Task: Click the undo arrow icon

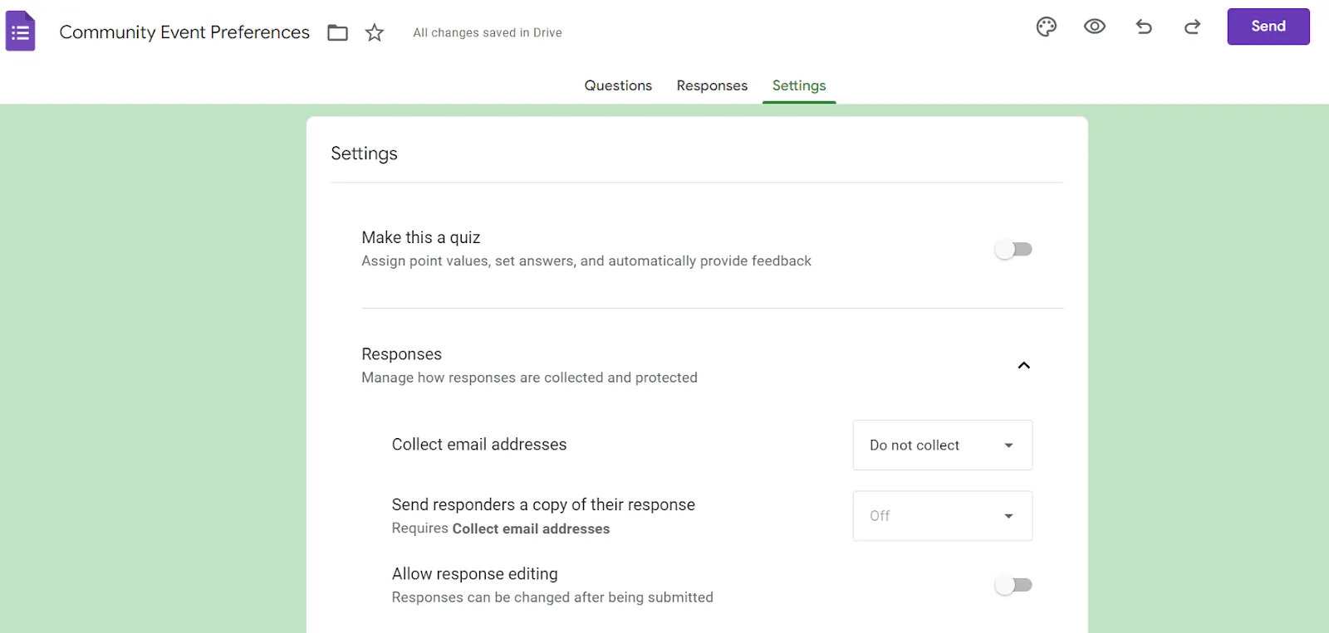Action: coord(1144,27)
